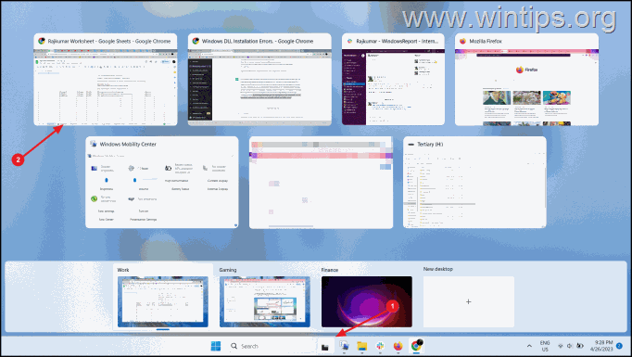
Task: Click Chrome icon on Windows DLL title
Action: pos(196,41)
